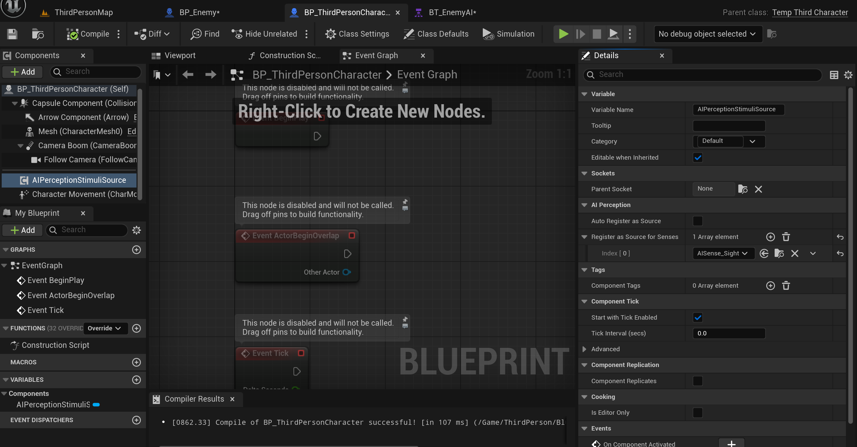Add a new component

point(23,72)
